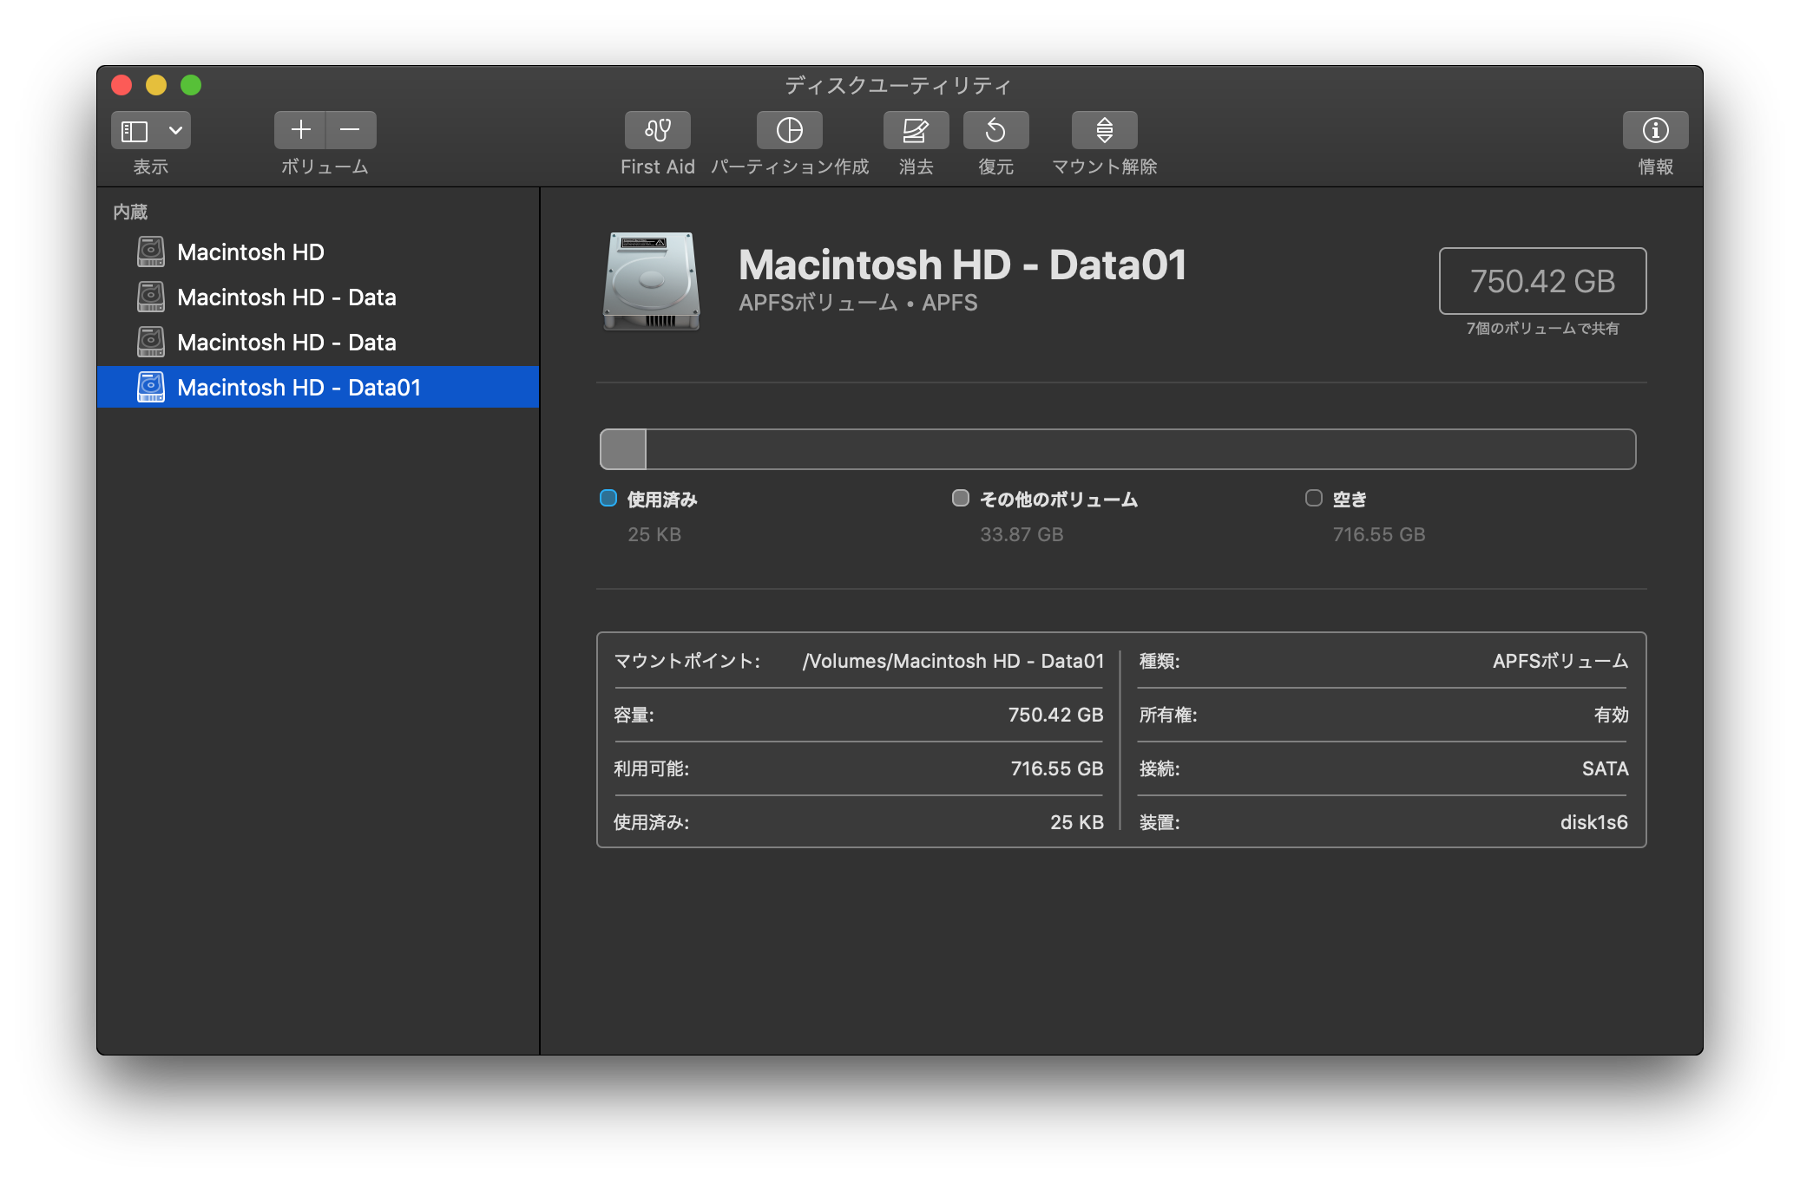Toggle the sidebar view button
This screenshot has height=1183, width=1800.
coord(135,131)
